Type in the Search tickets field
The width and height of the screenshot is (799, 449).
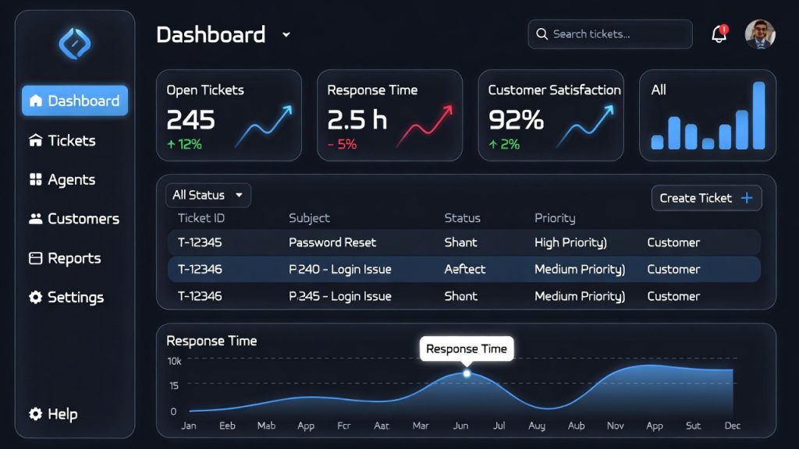point(616,34)
